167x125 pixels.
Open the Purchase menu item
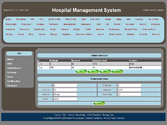pyautogui.click(x=54, y=24)
